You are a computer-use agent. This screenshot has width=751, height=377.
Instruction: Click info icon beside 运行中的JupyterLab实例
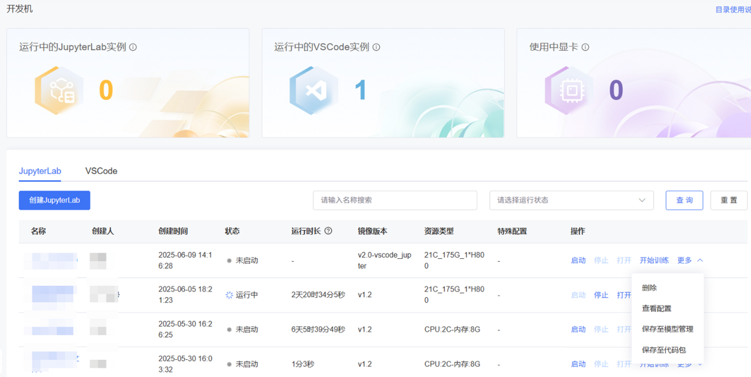coord(133,47)
